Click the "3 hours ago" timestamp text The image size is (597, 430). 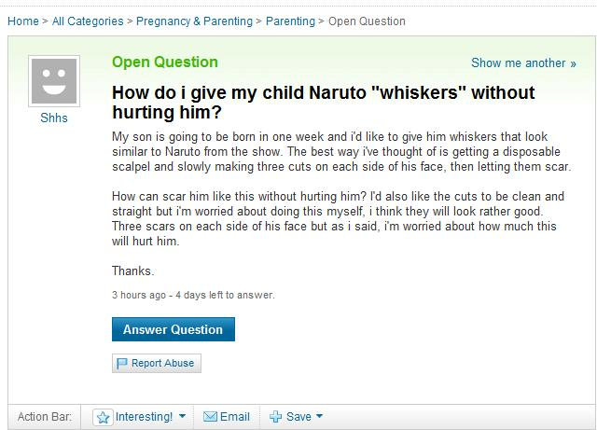pyautogui.click(x=140, y=295)
